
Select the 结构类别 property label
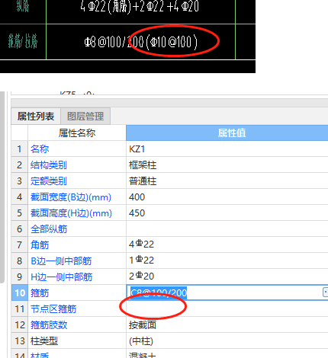[49, 165]
